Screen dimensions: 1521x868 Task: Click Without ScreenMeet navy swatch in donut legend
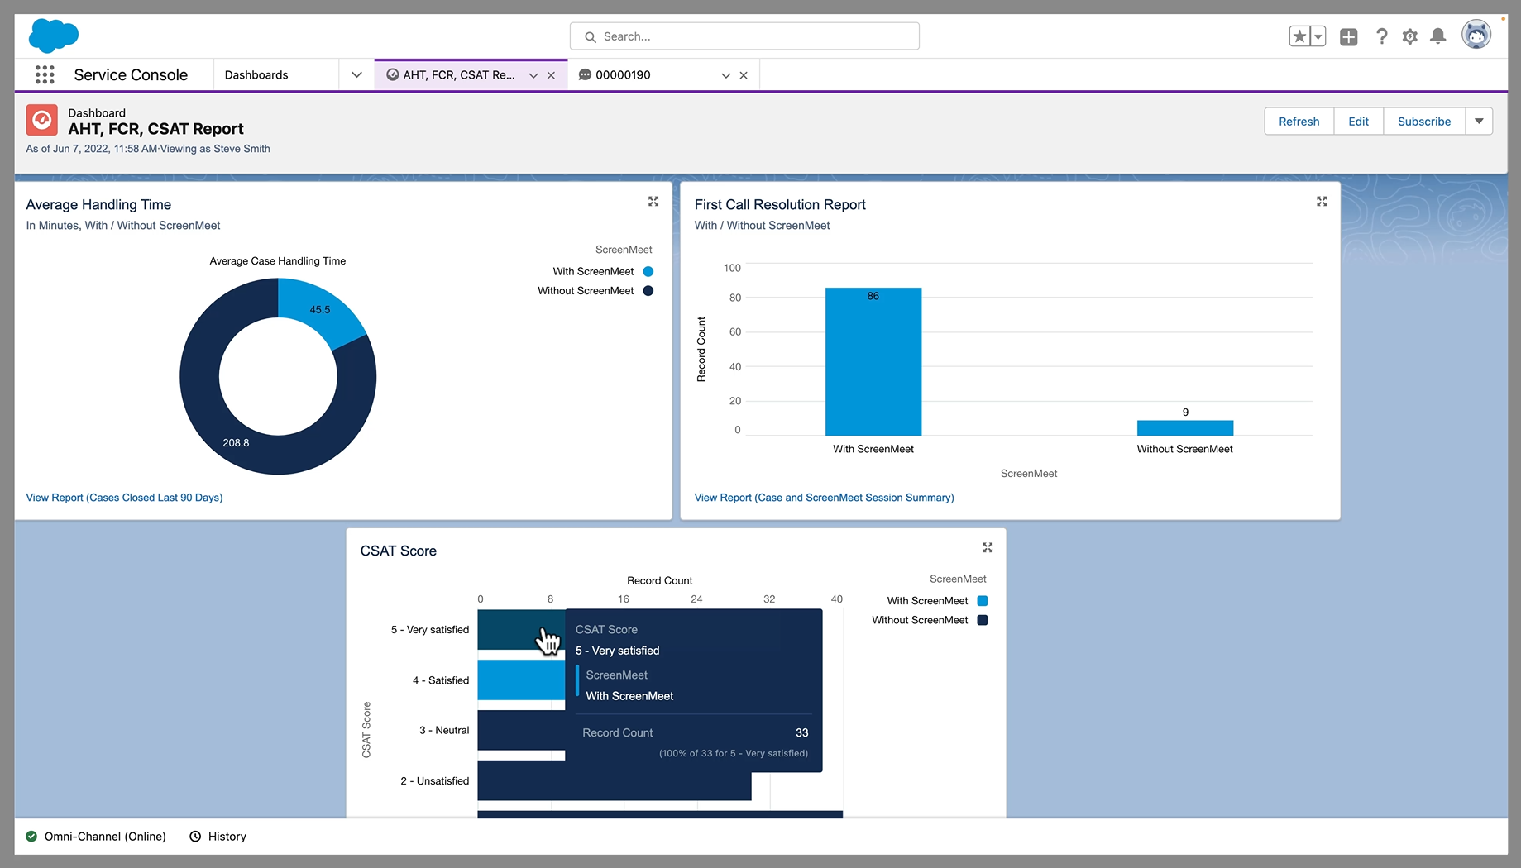648,291
